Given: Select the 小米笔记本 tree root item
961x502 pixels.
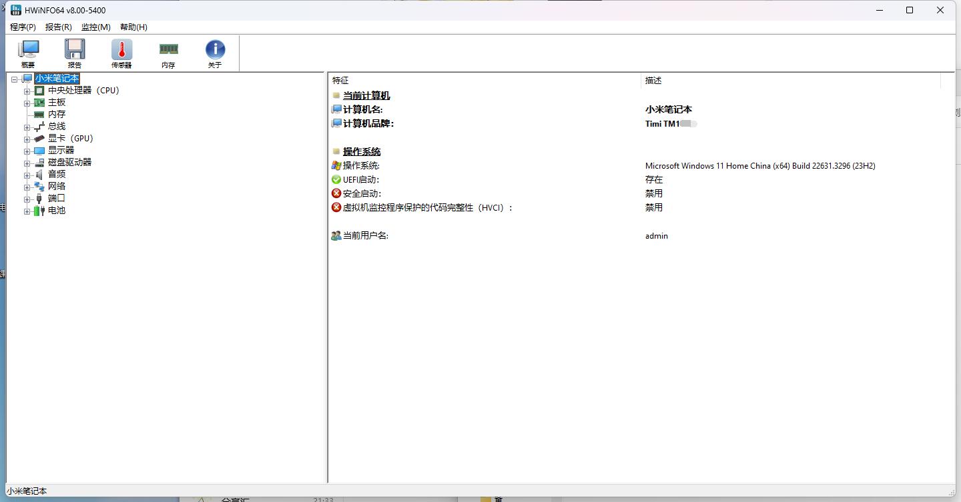Looking at the screenshot, I should (57, 79).
